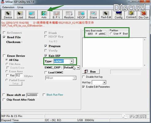Click the red Src file path text

point(48,24)
